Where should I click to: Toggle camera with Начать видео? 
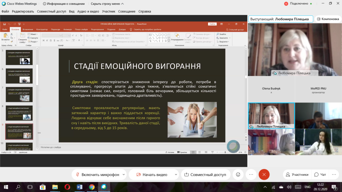click(x=152, y=175)
